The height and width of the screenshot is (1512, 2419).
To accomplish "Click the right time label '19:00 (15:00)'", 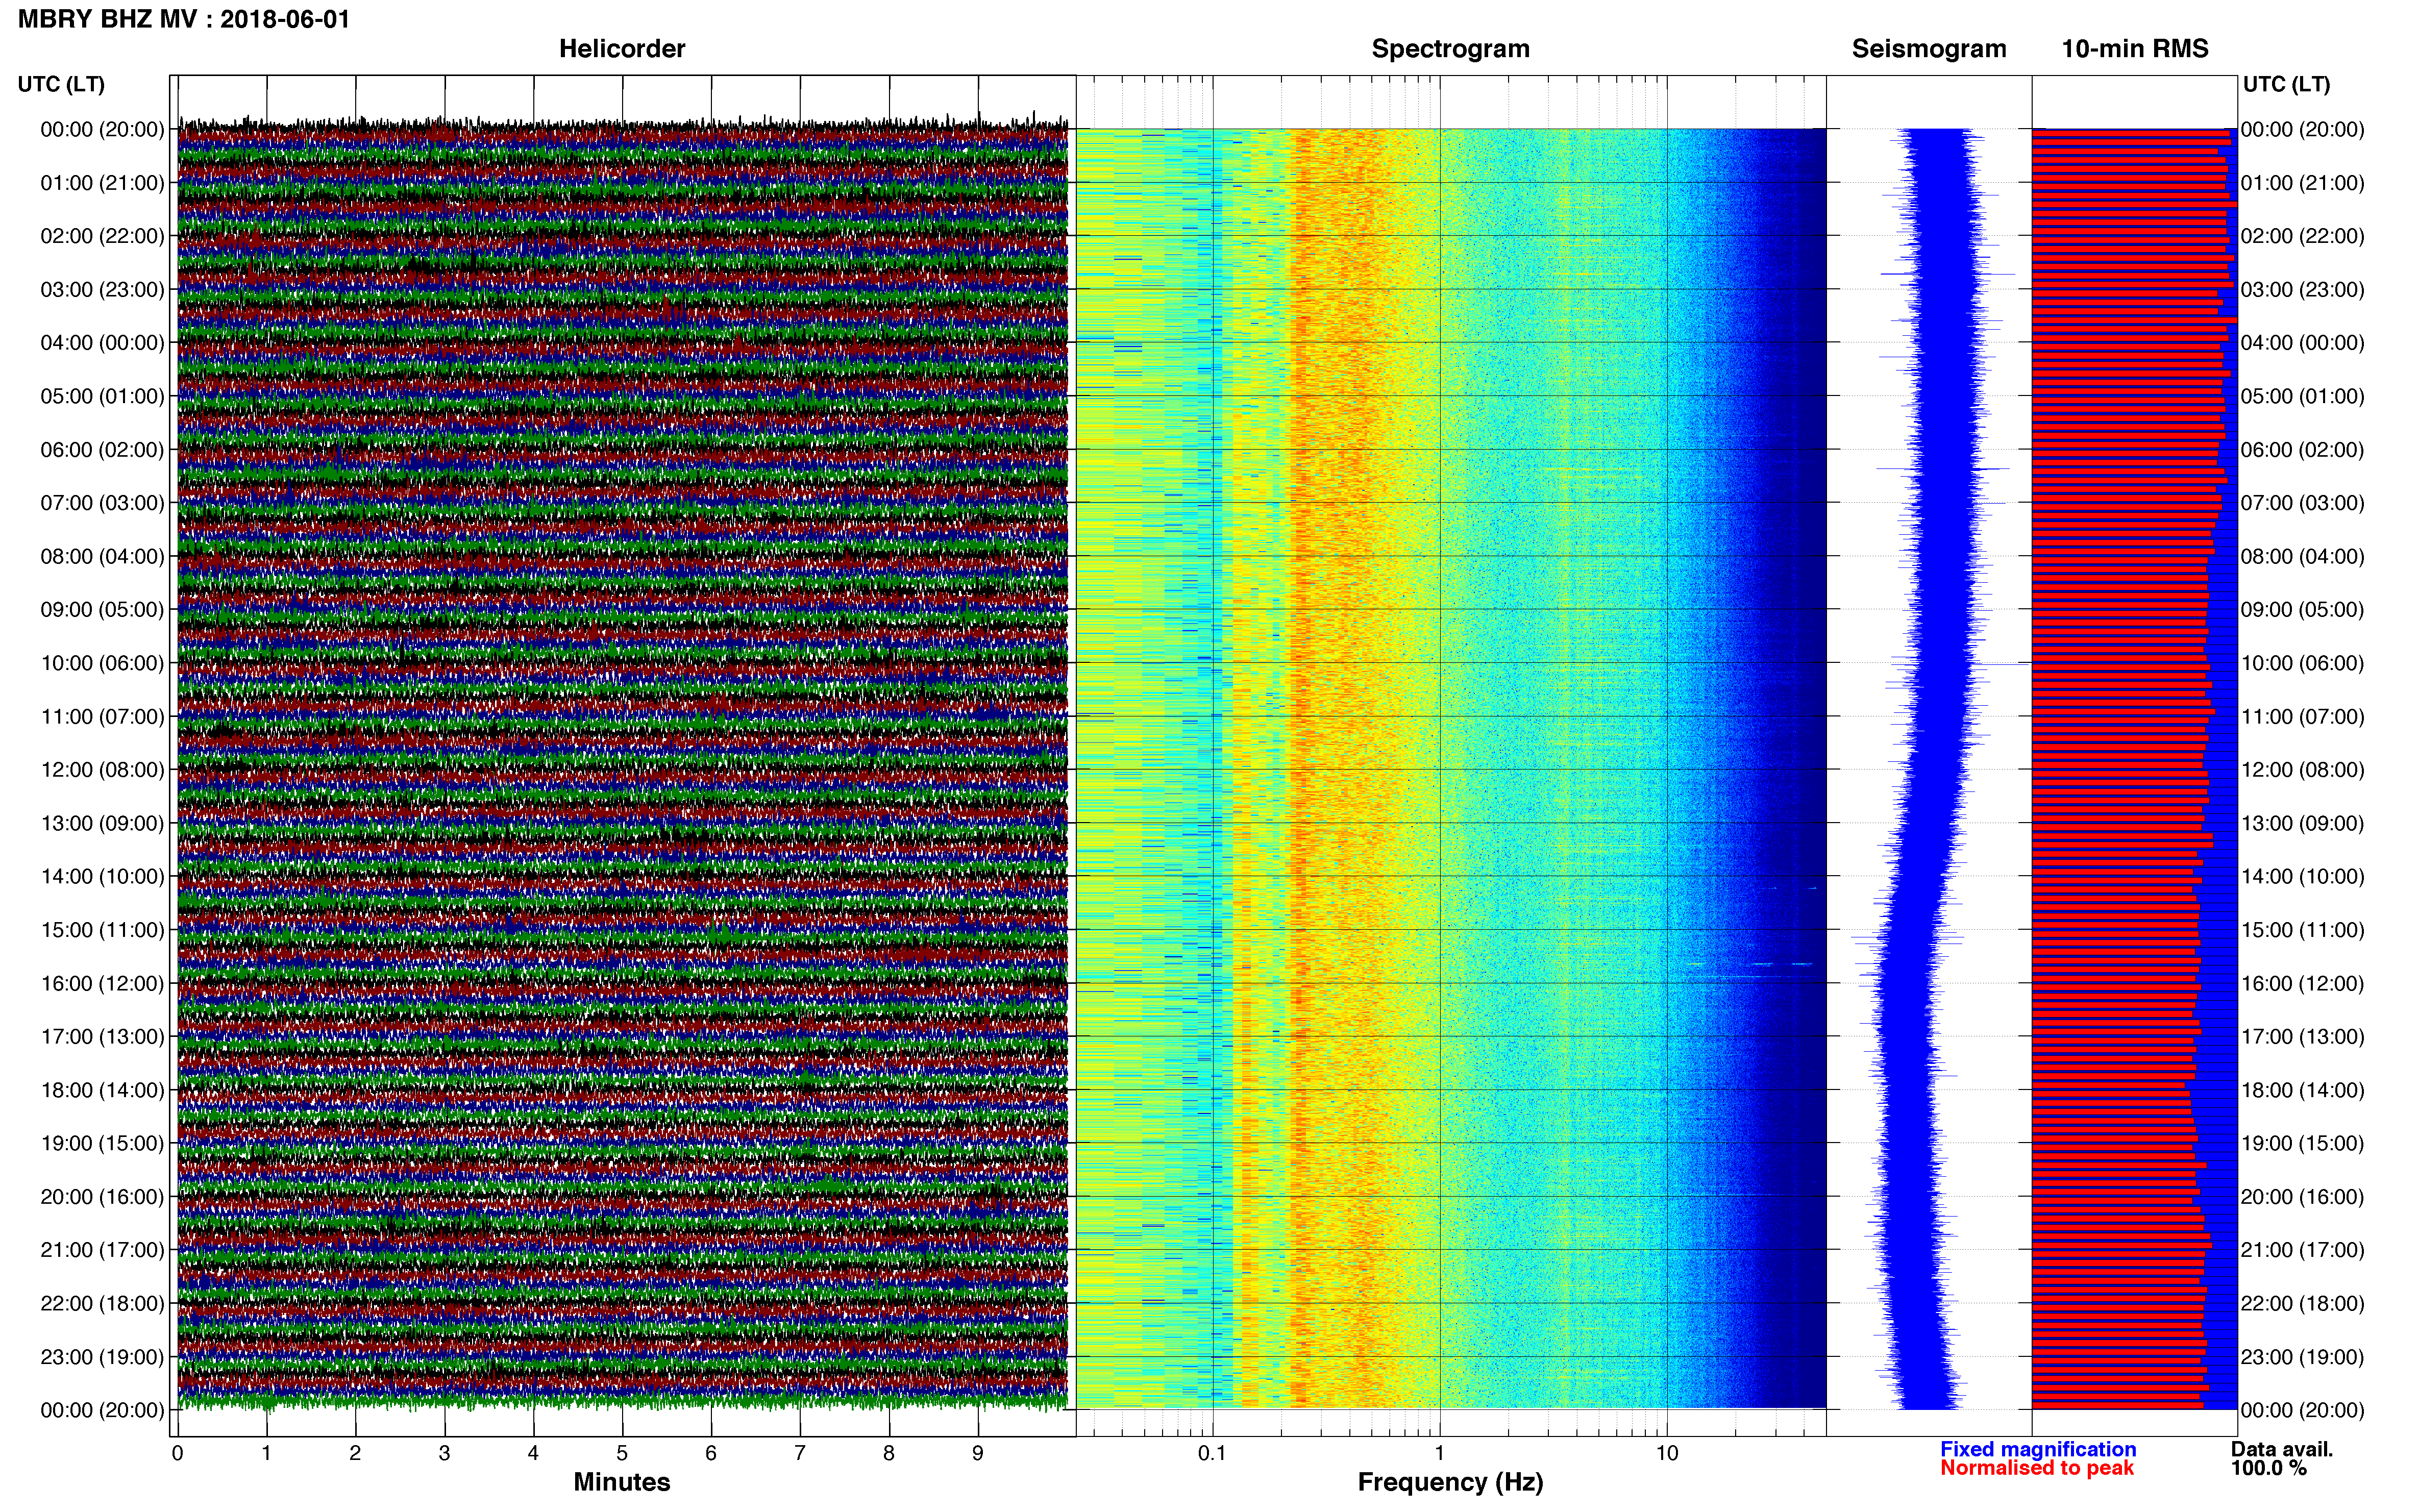I will point(2302,1143).
